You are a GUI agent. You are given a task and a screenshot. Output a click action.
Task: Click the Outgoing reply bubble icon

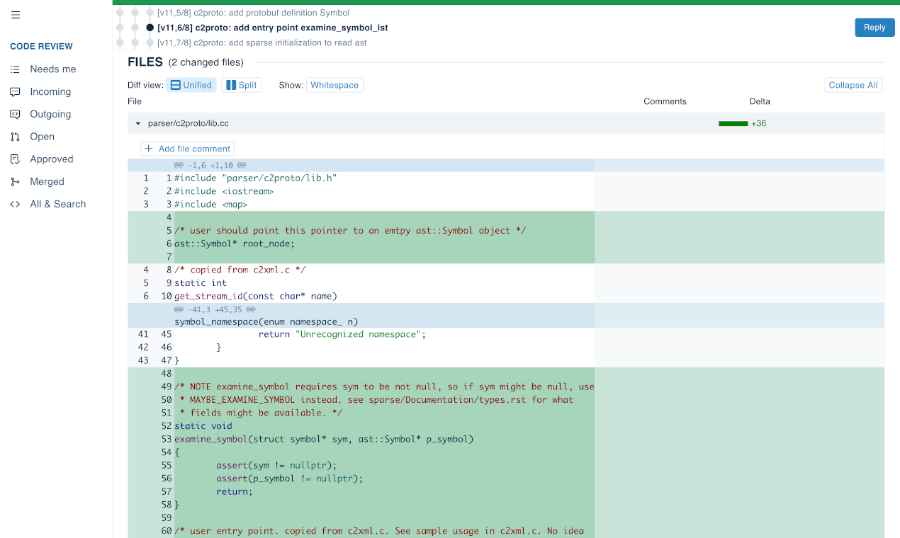[x=15, y=114]
